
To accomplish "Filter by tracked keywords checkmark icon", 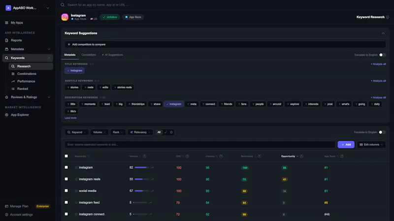I will coord(165,132).
